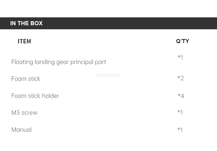Click quantity *1 for Floating landing gear

pyautogui.click(x=180, y=57)
